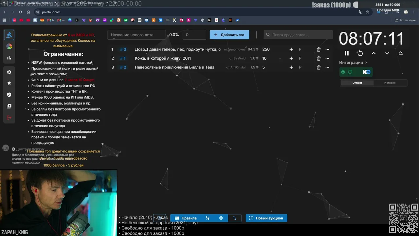Click ruble icon on the 'ДовоД' row
419x236 pixels.
tap(300, 49)
